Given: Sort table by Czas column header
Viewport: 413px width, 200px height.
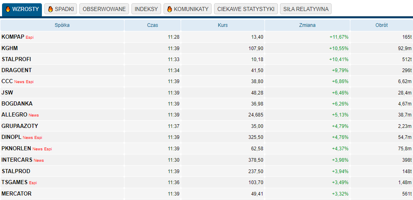Looking at the screenshot, I should point(153,25).
